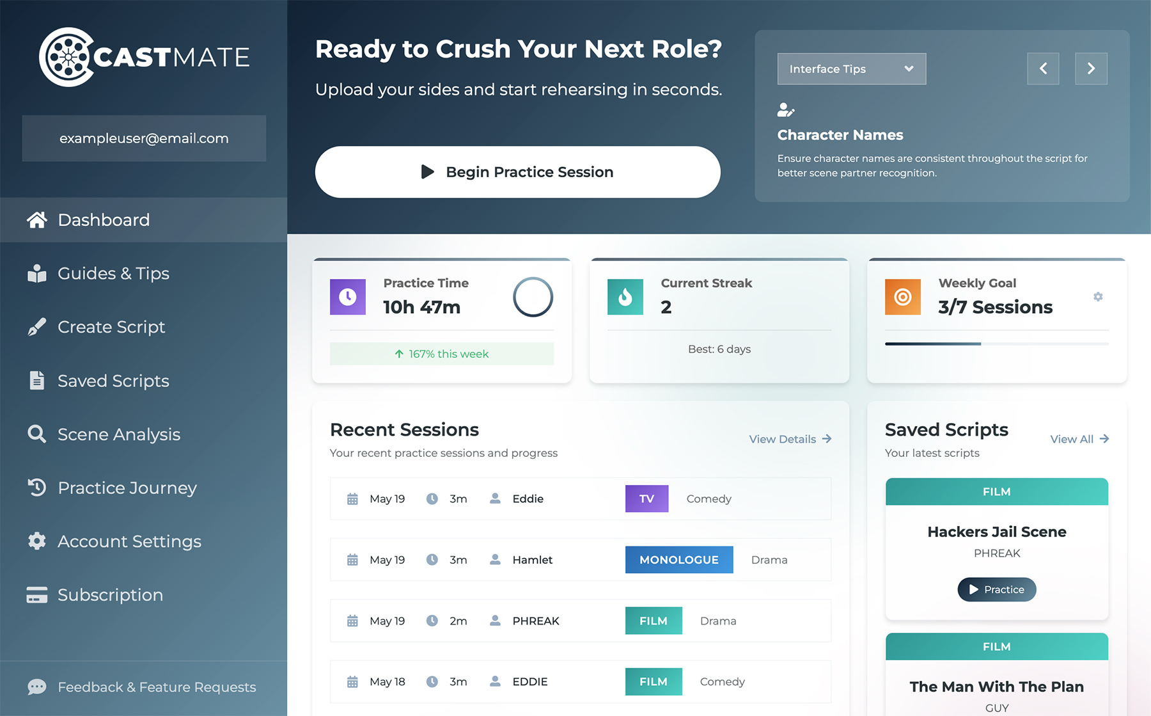Click the exampleuser@email.com account box
This screenshot has height=716, width=1151.
coord(144,138)
